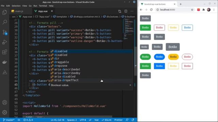Open the Run and Debug view
The width and height of the screenshot is (218, 122).
(x=4, y=42)
